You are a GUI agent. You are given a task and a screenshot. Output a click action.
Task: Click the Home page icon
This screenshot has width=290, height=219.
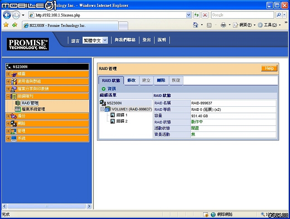[195, 25]
